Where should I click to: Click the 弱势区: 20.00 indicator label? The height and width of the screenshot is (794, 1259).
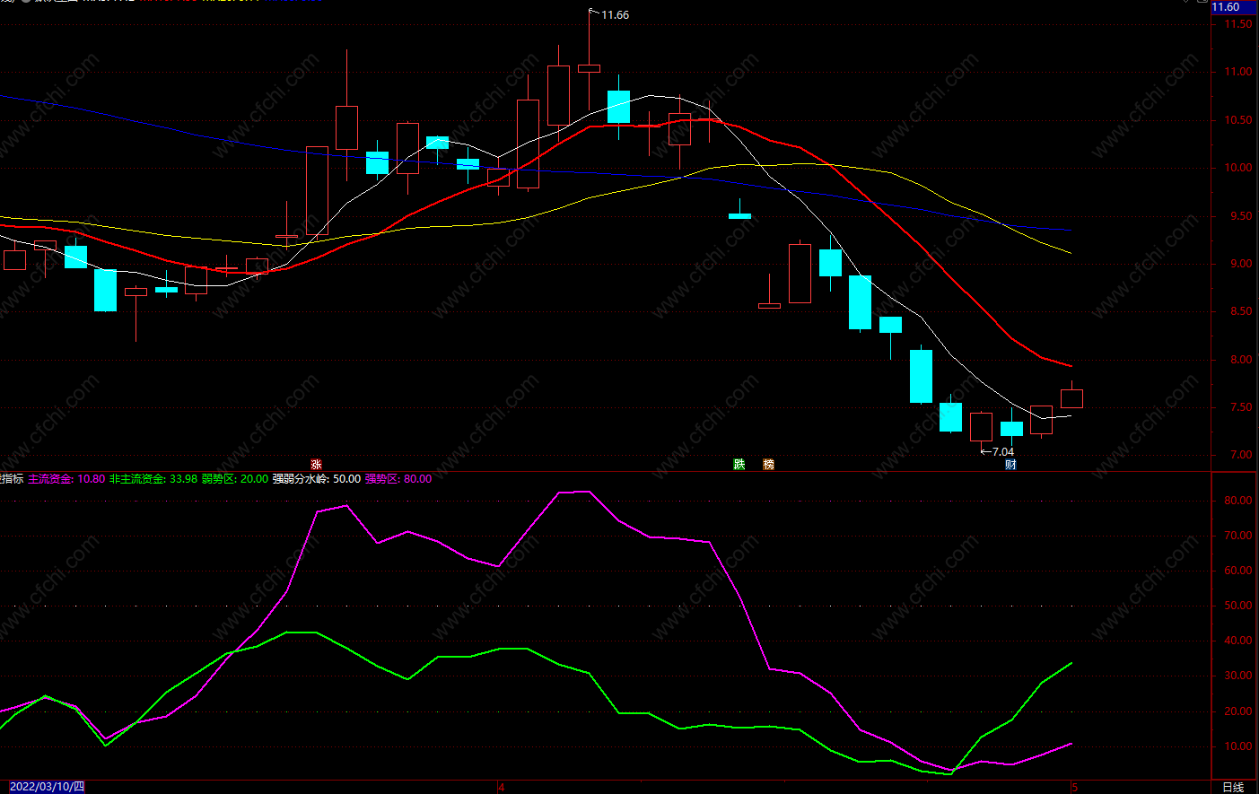pos(235,479)
